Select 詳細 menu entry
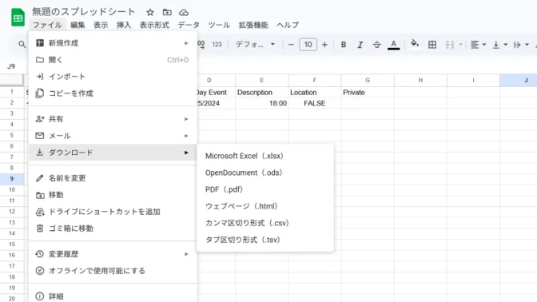Image resolution: width=537 pixels, height=302 pixels. (x=113, y=296)
